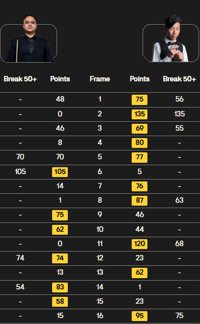Click the highlighted 135 points in frame 2

140,114
